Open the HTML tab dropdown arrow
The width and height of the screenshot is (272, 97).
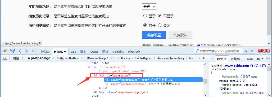pos(65,51)
